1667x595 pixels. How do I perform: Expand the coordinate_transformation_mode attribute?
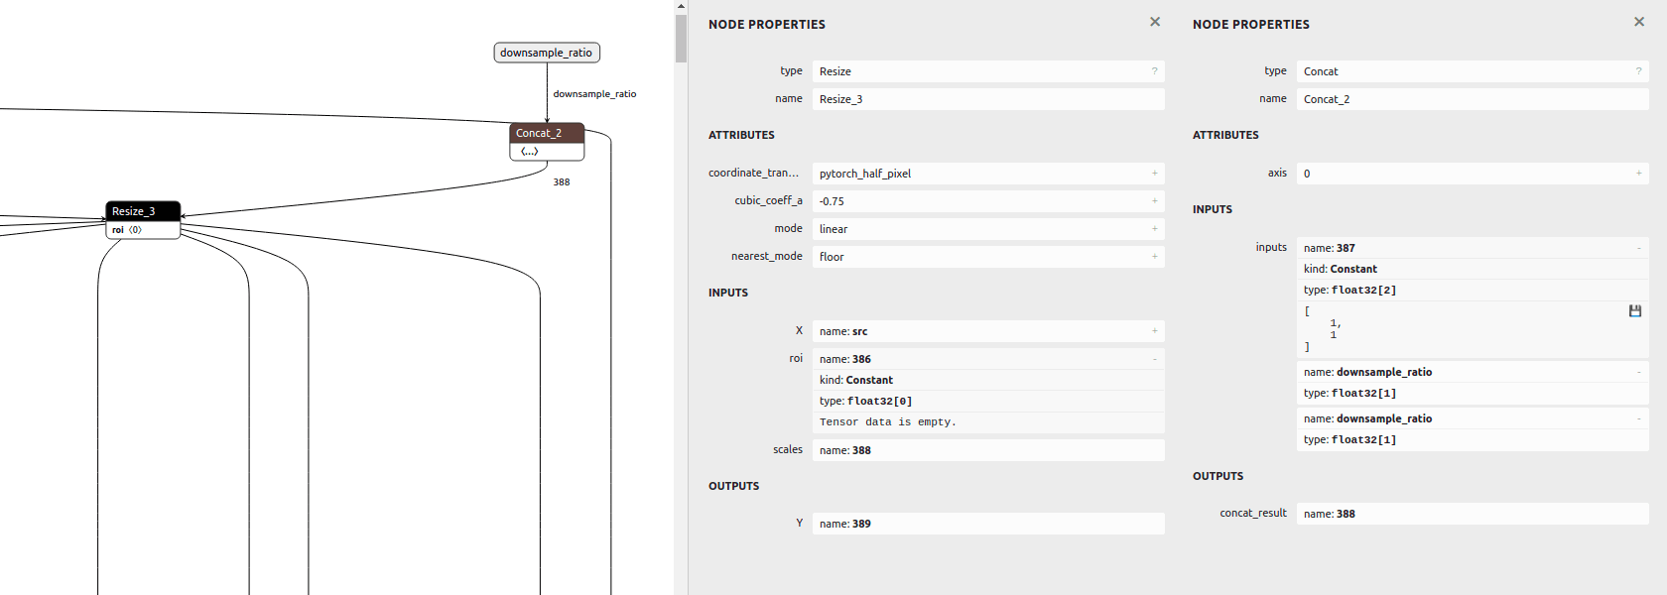(1154, 174)
